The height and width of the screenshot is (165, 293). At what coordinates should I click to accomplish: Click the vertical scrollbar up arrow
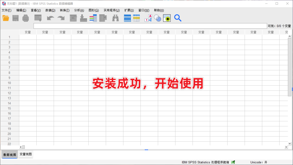pos(289,36)
